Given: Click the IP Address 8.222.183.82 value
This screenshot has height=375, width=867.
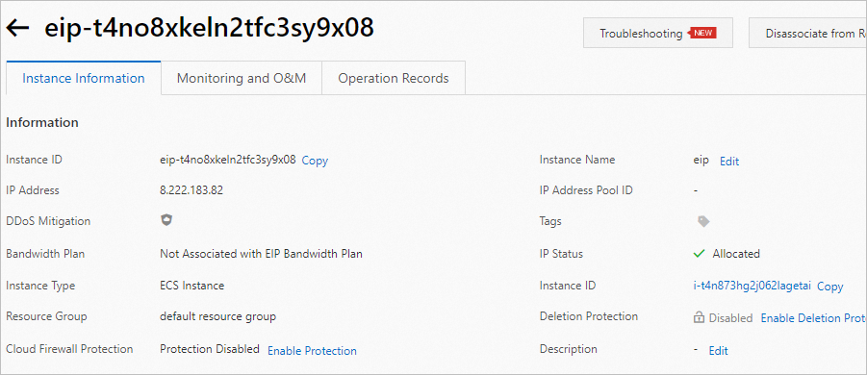Looking at the screenshot, I should coord(191,190).
